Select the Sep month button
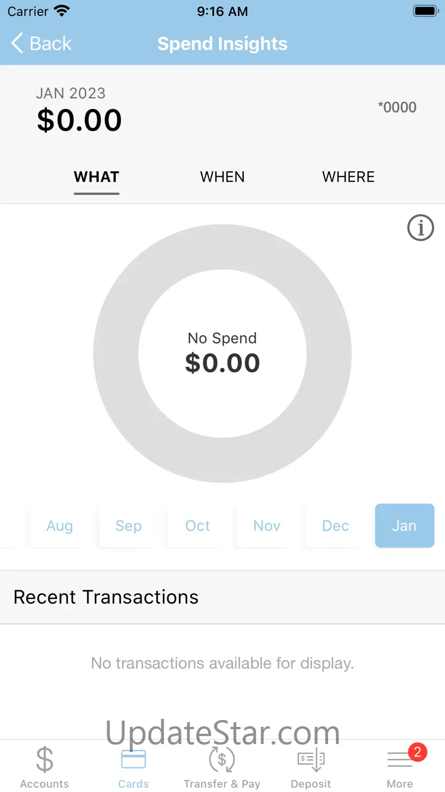445x792 pixels. point(129,526)
